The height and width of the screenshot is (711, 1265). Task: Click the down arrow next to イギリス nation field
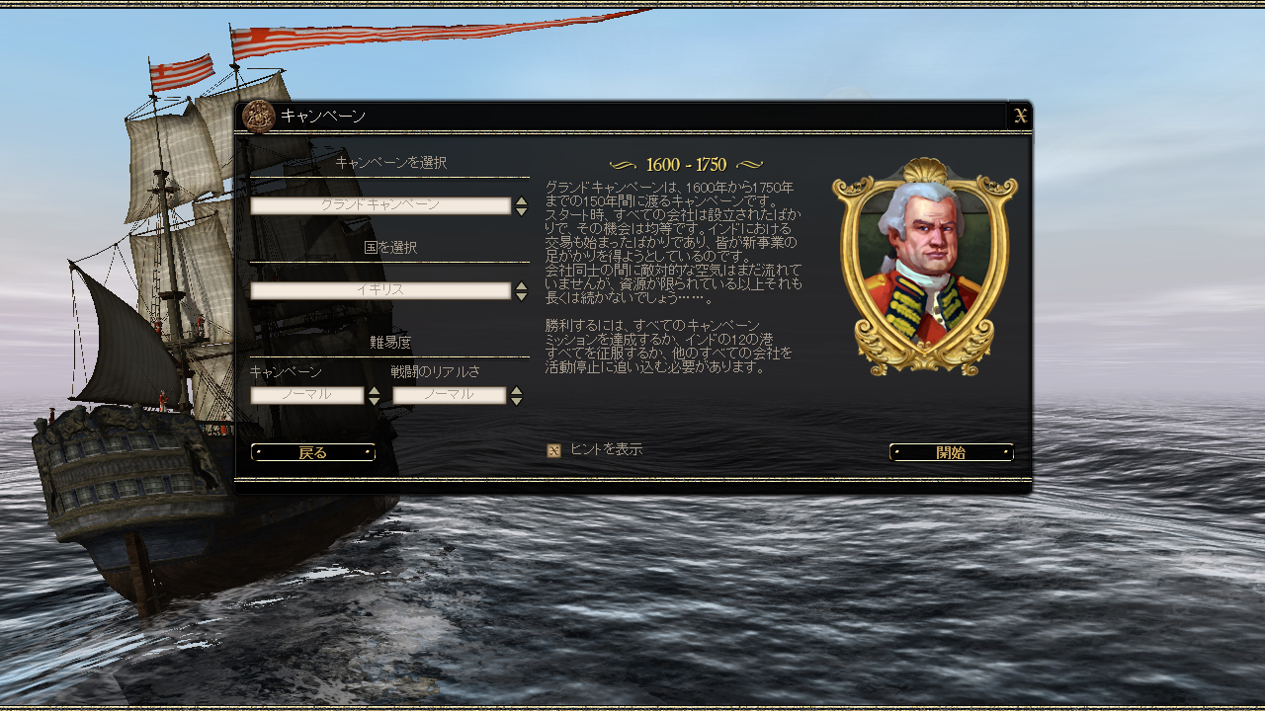521,296
